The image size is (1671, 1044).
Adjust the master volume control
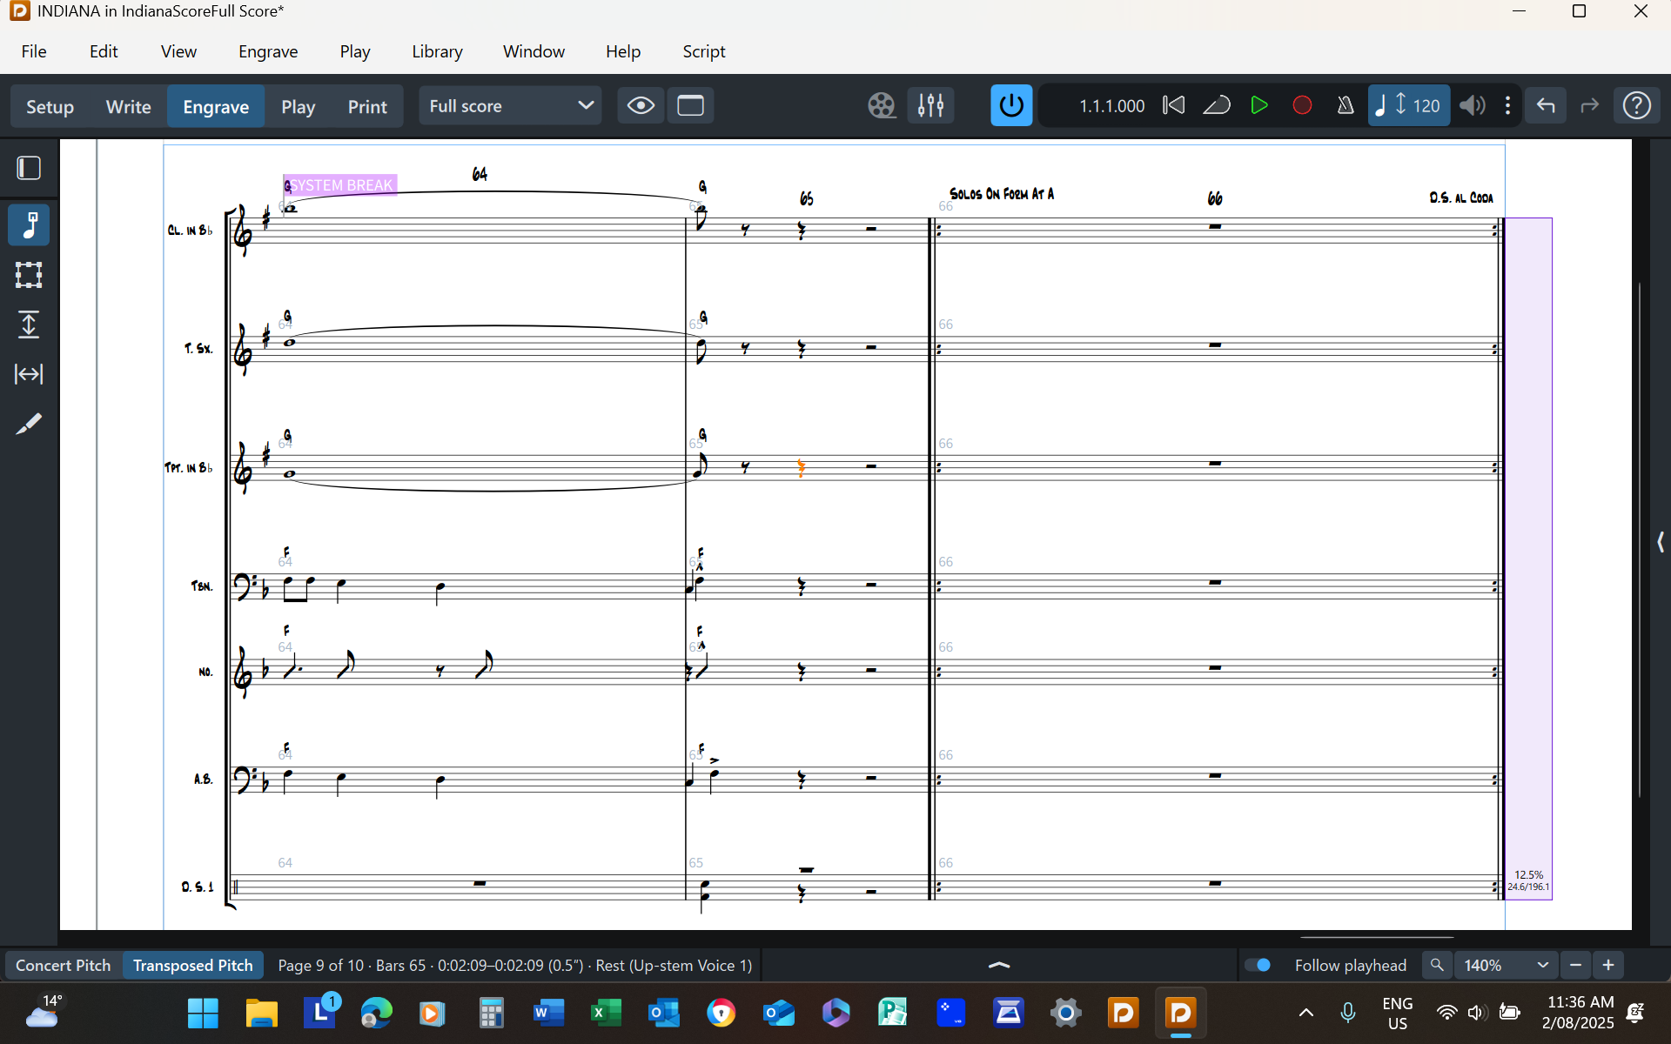point(1472,105)
